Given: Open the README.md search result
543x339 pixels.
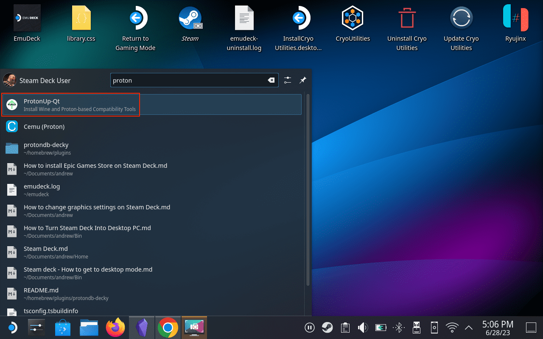Looking at the screenshot, I should pyautogui.click(x=152, y=293).
